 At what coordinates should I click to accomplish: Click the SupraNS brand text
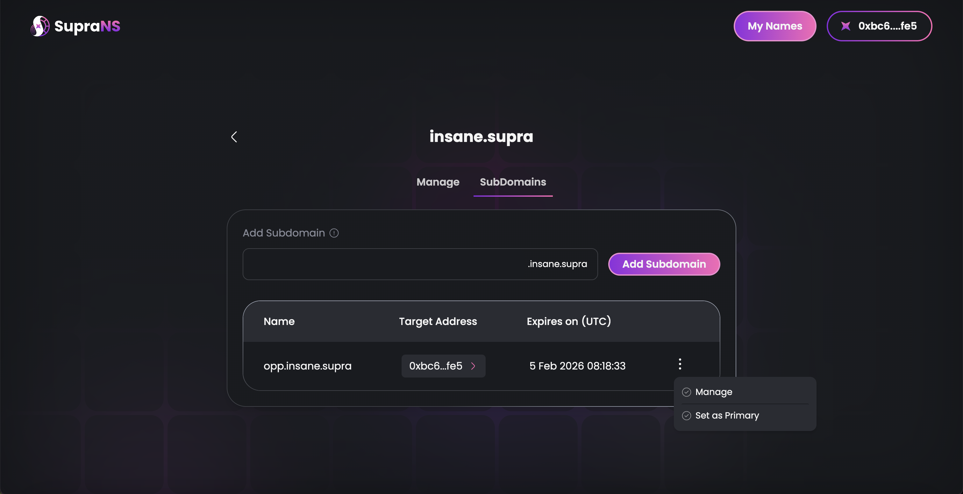(87, 26)
